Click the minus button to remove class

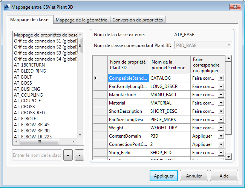tap(79, 155)
